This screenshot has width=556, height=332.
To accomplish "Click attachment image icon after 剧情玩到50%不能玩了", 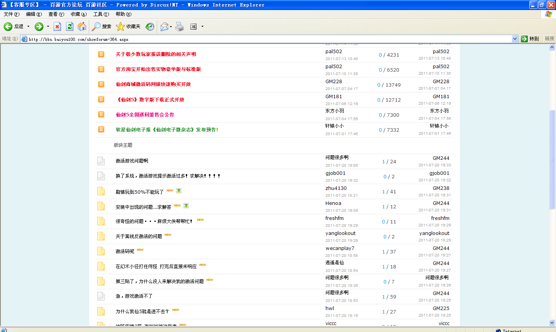I will tap(179, 191).
